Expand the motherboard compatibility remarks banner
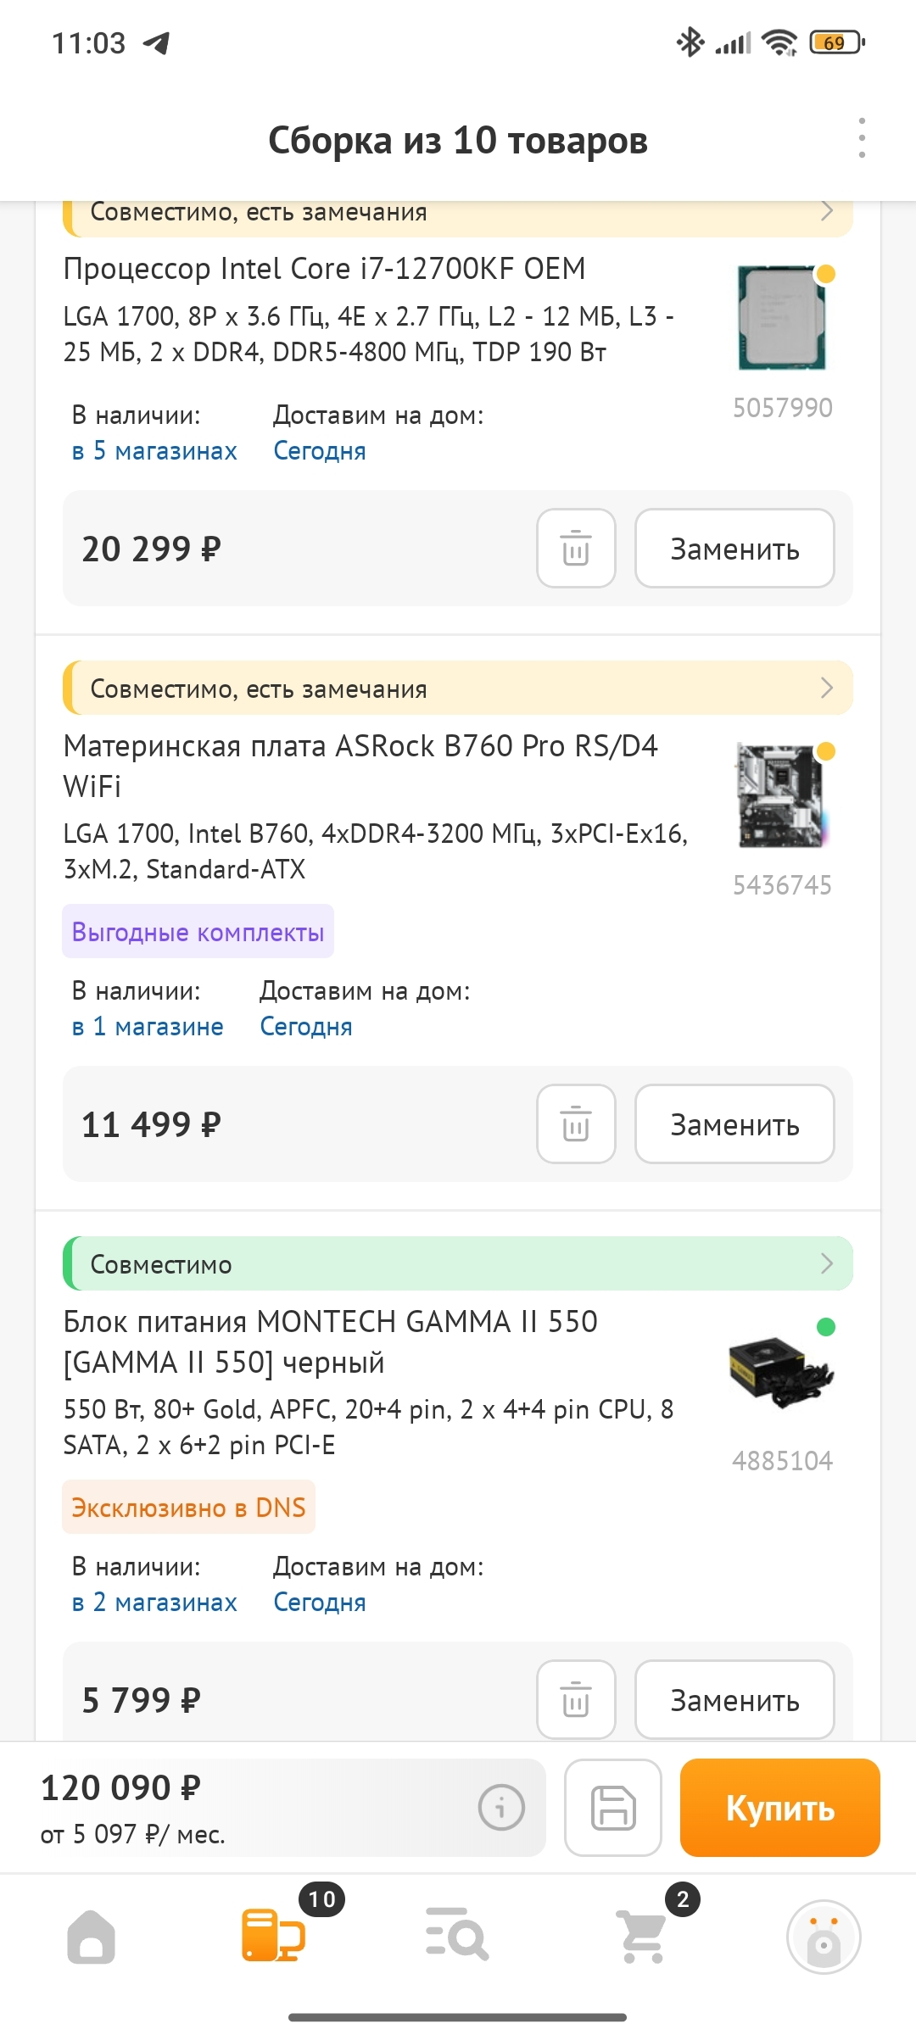This screenshot has height=2035, width=916. pos(458,688)
